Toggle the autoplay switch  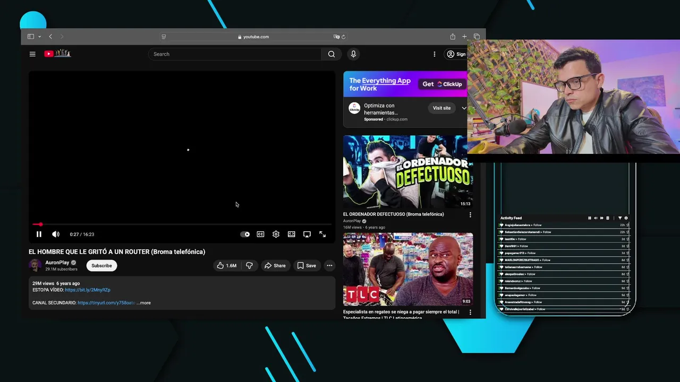click(245, 235)
